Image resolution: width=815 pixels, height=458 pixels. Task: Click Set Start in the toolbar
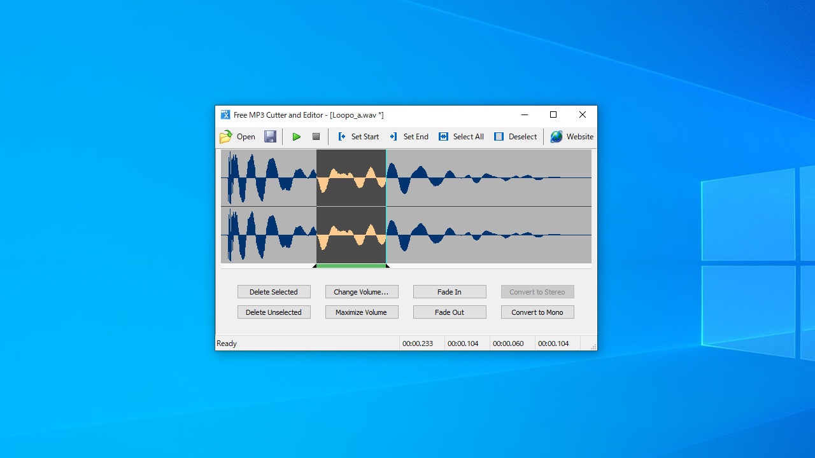[358, 137]
